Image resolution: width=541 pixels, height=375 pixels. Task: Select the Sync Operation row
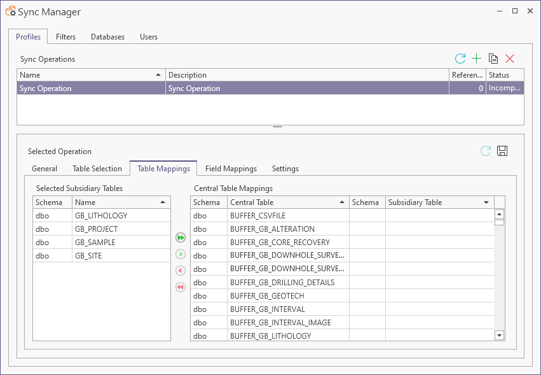point(89,88)
